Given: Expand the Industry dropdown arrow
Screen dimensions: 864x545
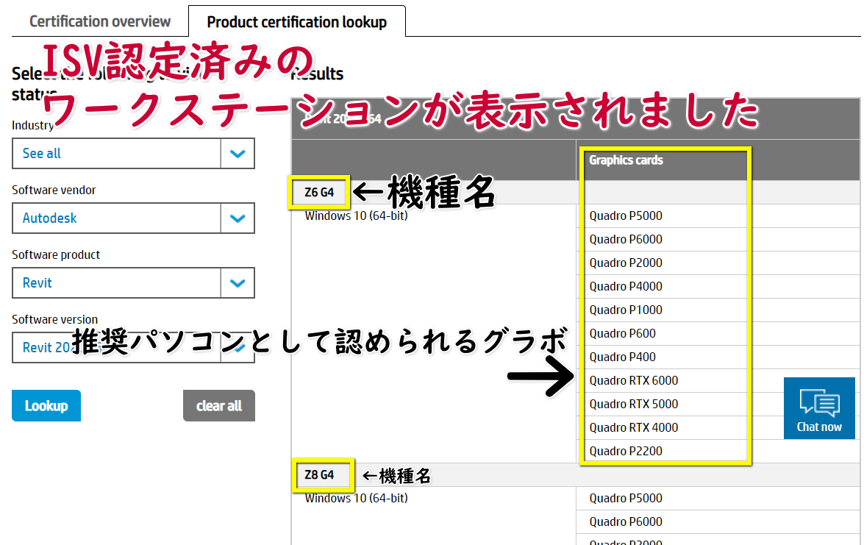Looking at the screenshot, I should coord(238,154).
